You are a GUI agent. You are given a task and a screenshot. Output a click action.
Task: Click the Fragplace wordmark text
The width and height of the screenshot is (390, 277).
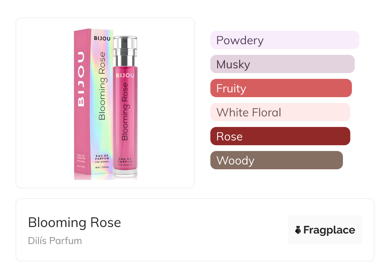[329, 230]
